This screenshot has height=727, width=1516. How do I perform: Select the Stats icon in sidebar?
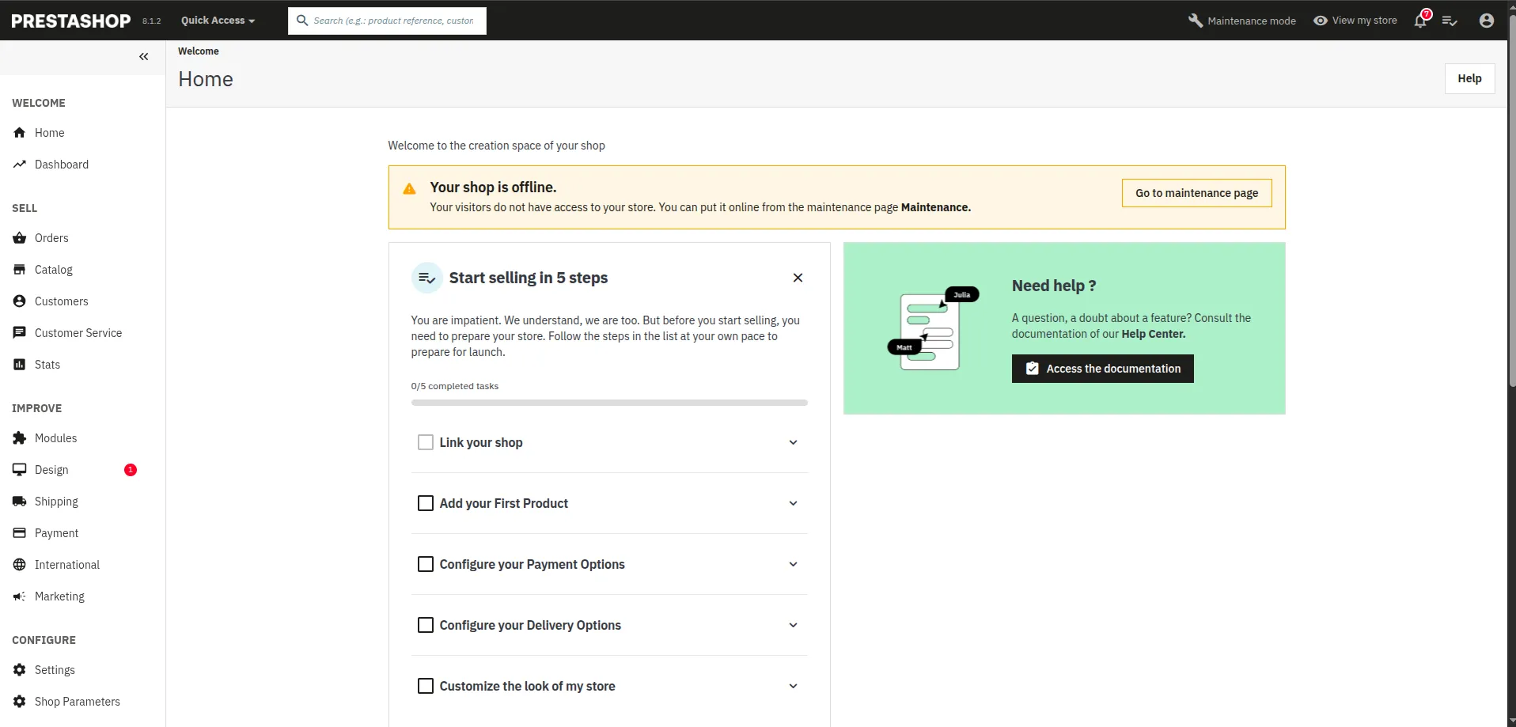pyautogui.click(x=20, y=364)
